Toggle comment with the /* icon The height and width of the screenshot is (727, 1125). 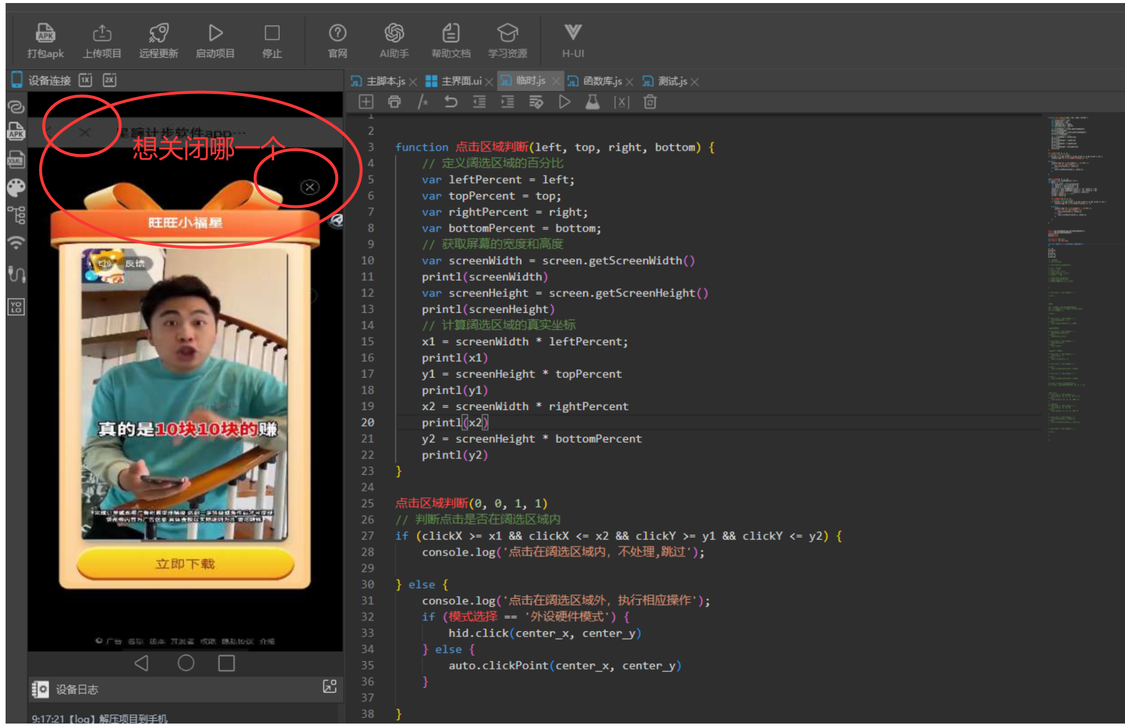coord(423,102)
